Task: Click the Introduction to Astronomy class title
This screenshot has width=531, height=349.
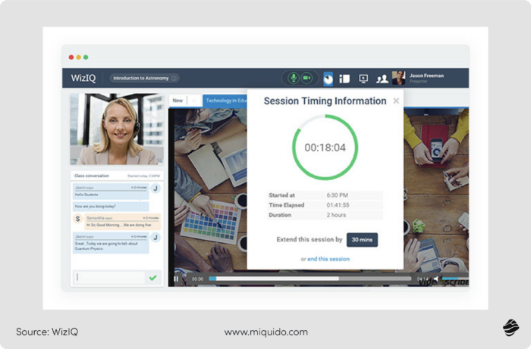Action: (x=140, y=79)
